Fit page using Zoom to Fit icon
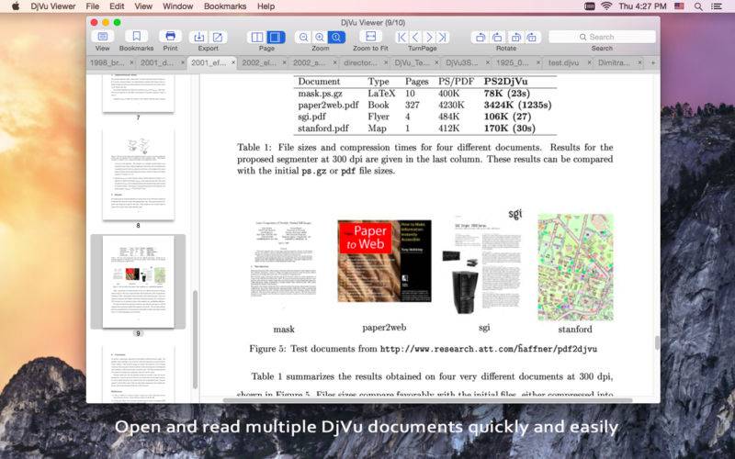Screen dimensions: 735x459 370,37
